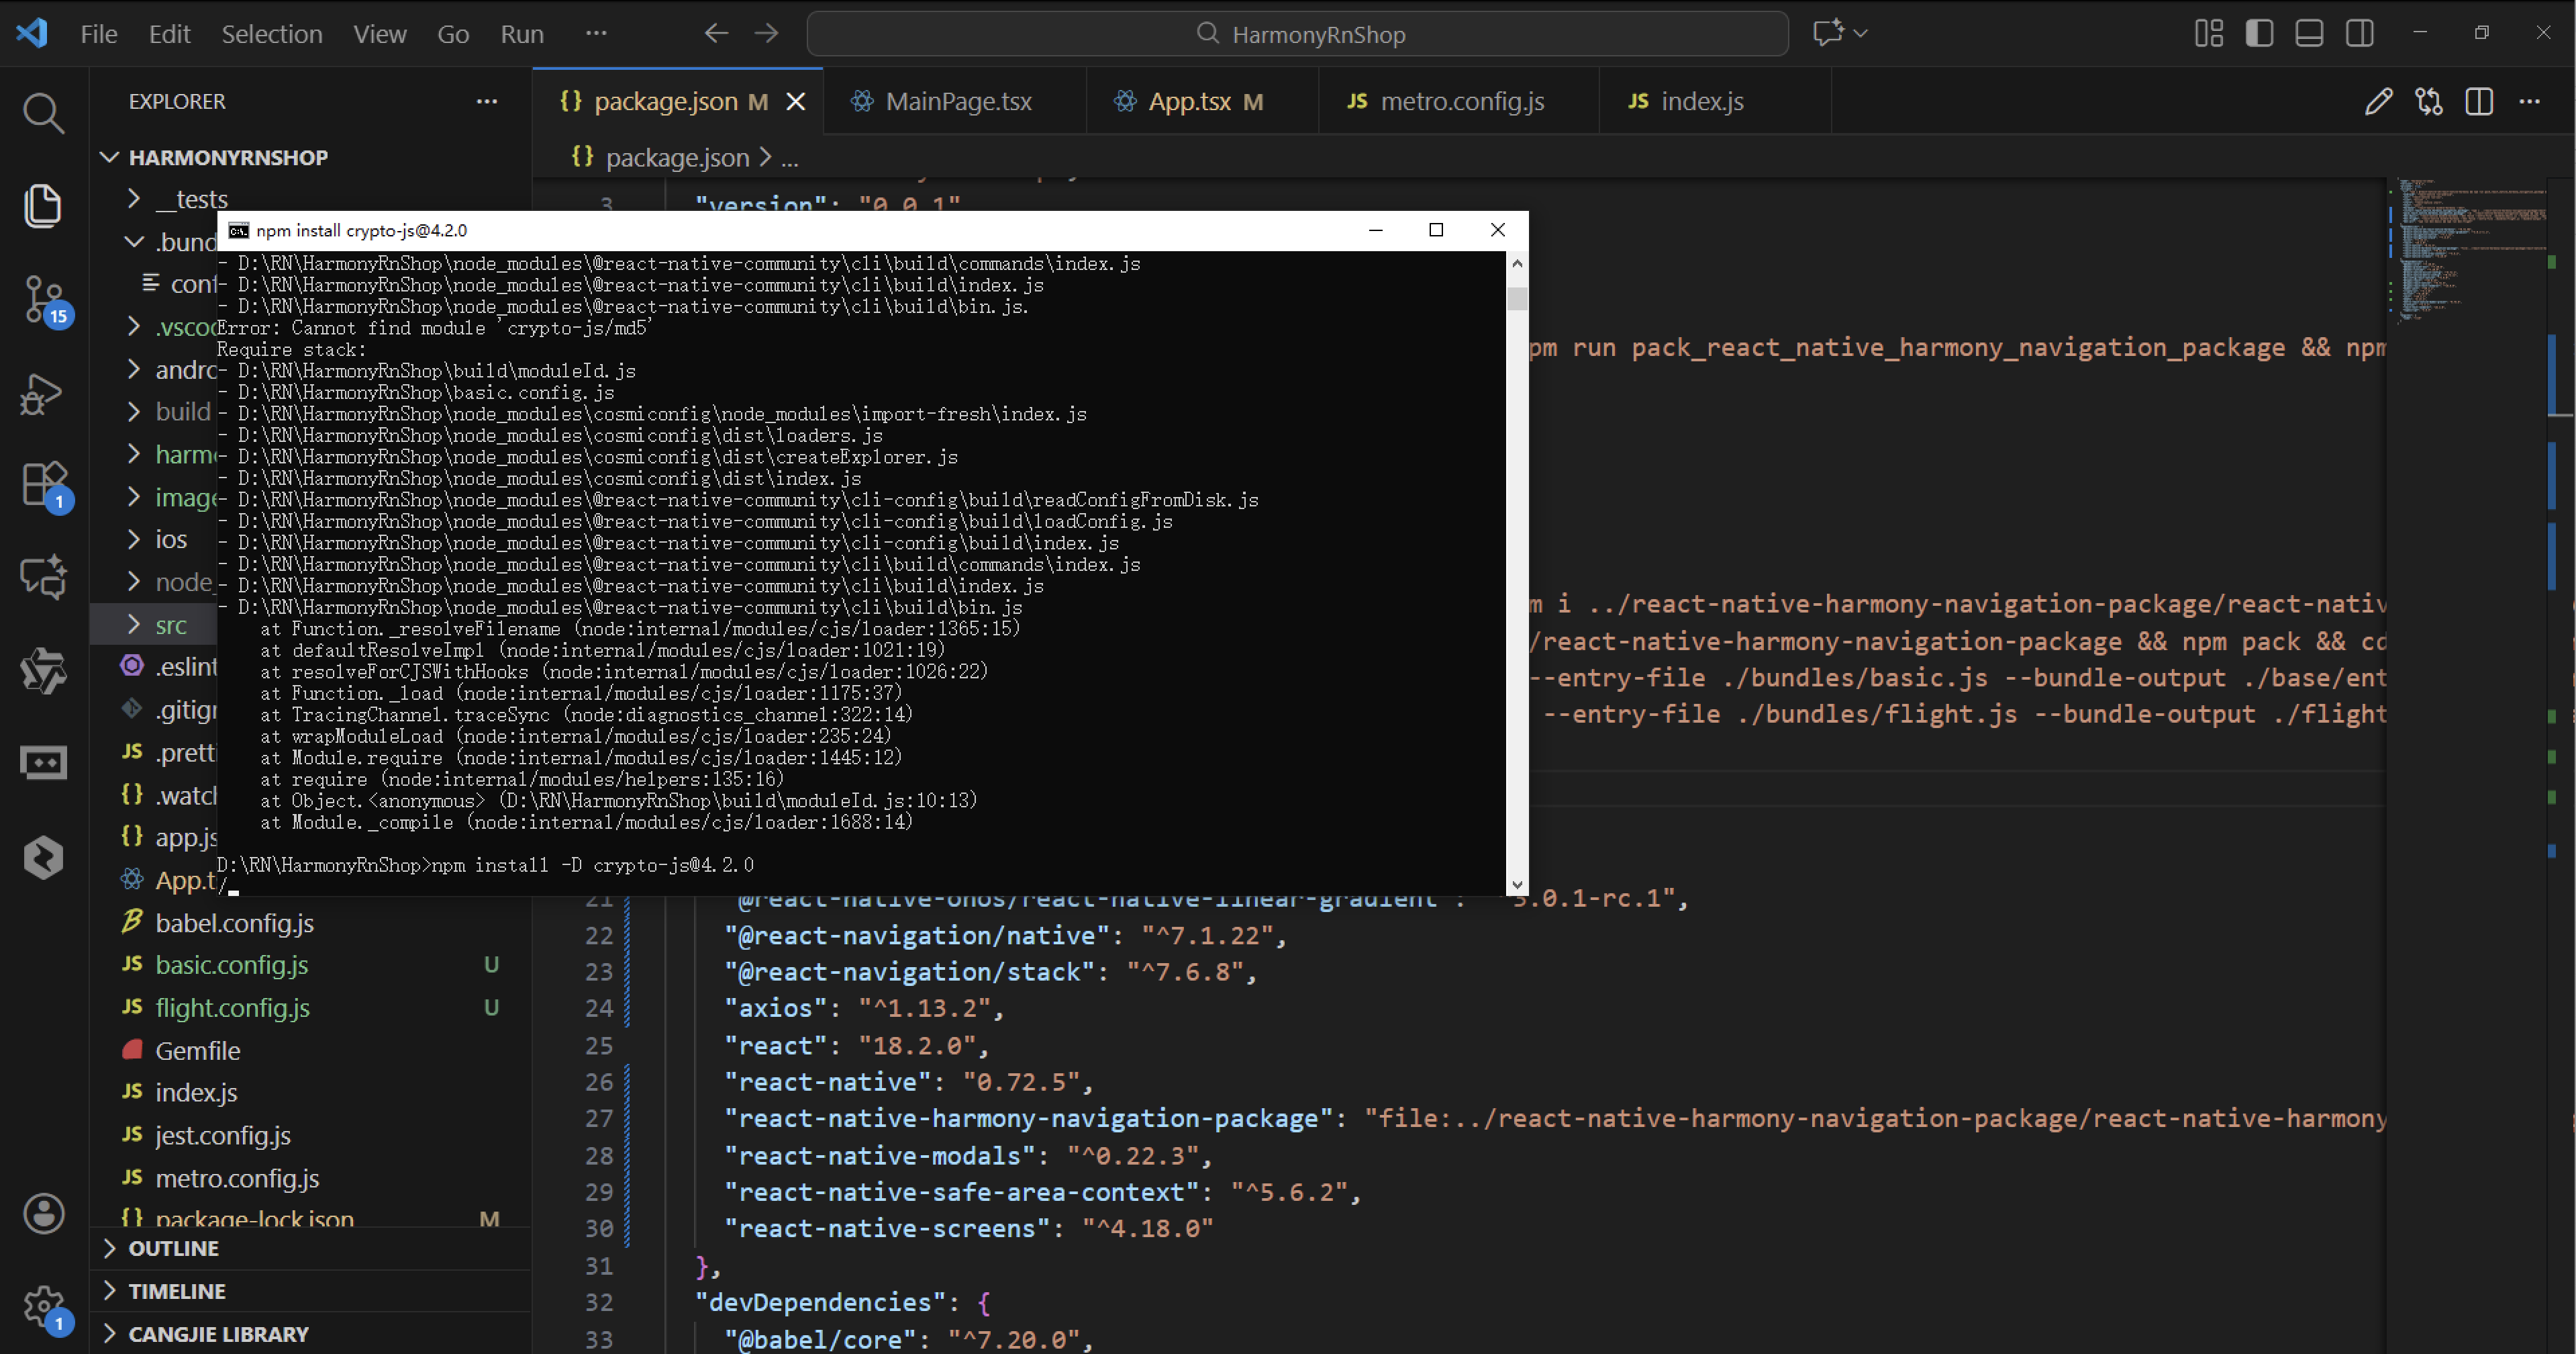Go back with the left arrow
Screen dimensions: 2576x1354
716,33
